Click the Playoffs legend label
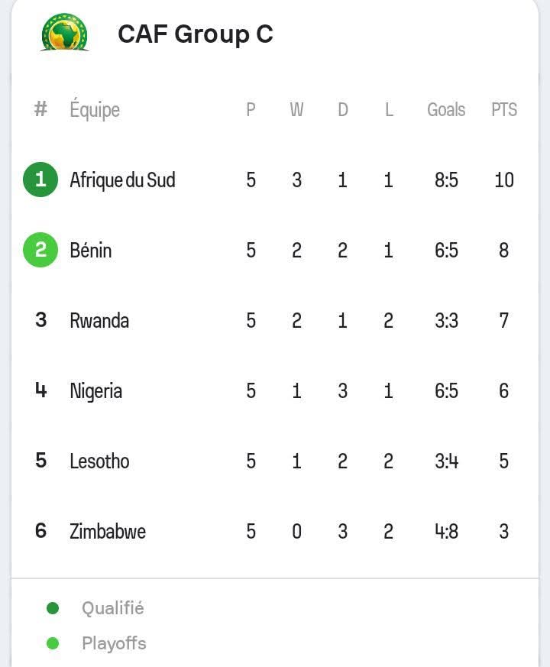Screen dimensions: 550x667 tap(114, 643)
